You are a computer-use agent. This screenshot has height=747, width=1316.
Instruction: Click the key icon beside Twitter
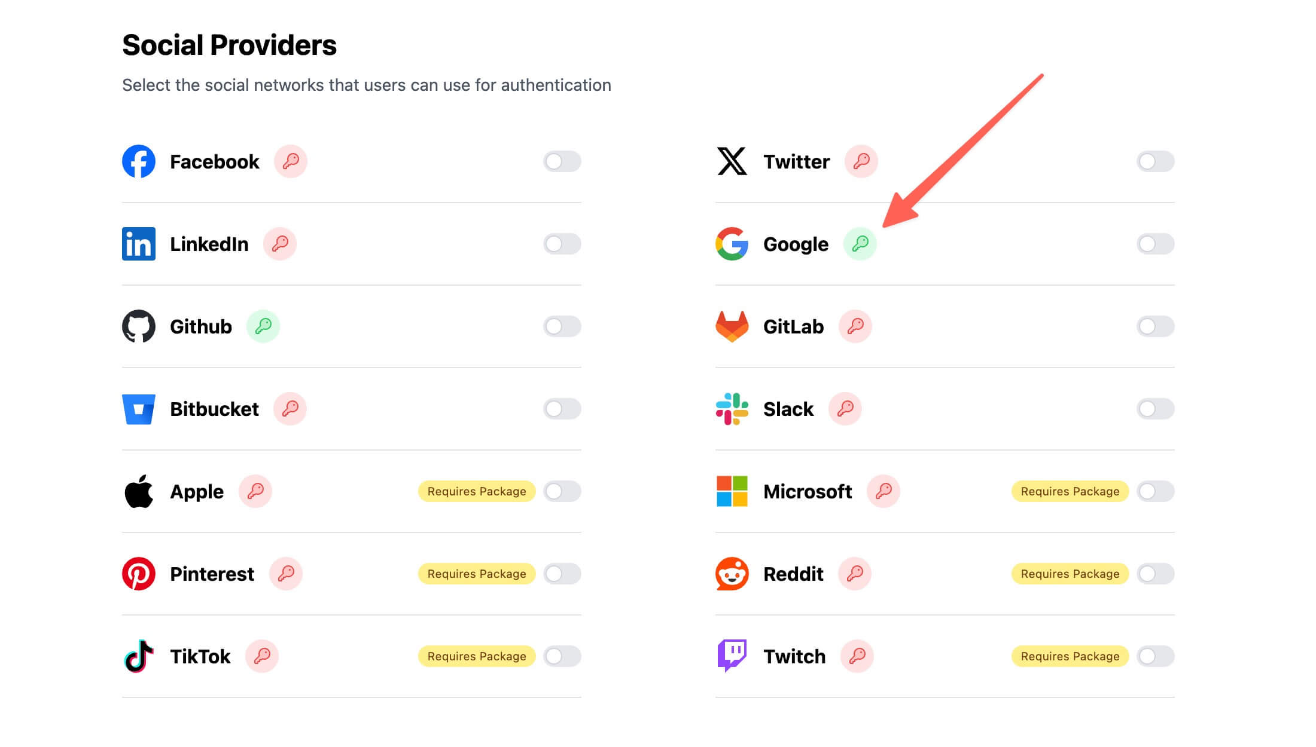pyautogui.click(x=861, y=161)
